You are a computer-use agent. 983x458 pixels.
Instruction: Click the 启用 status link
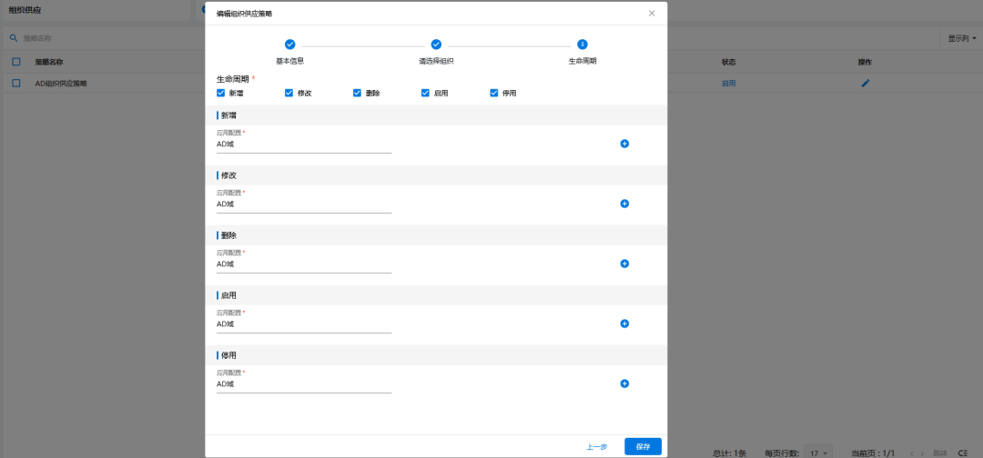click(x=728, y=84)
